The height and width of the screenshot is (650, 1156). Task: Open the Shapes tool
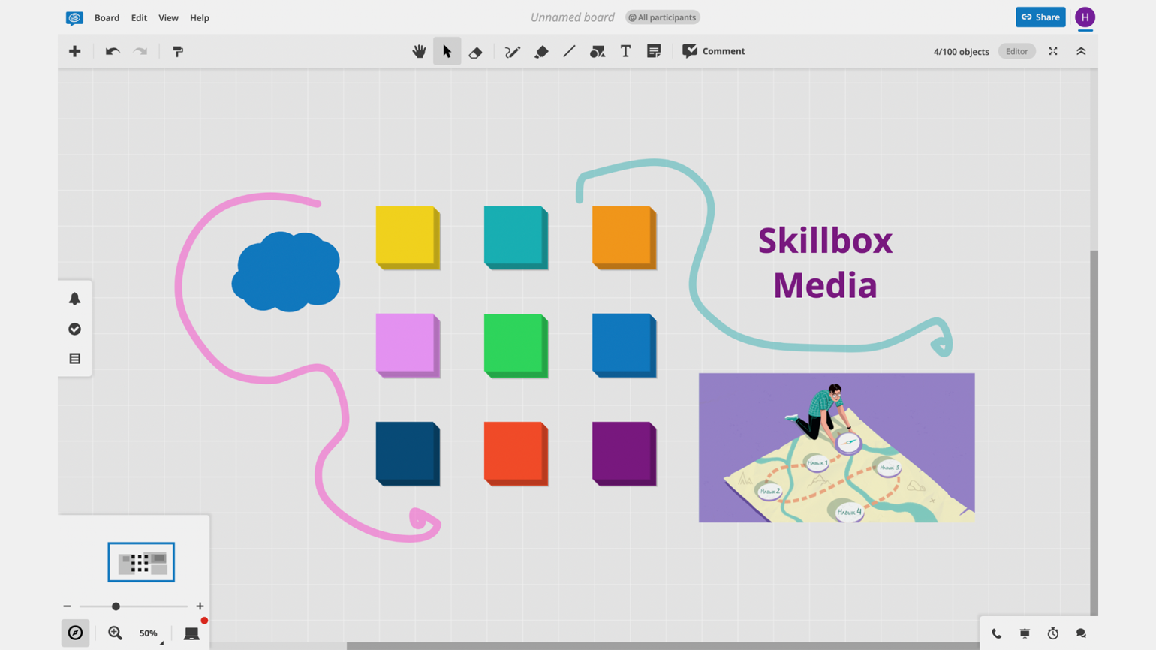point(598,51)
